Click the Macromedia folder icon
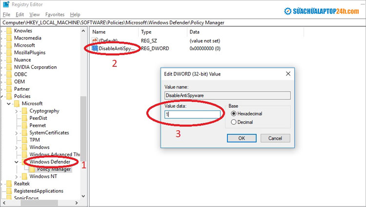 tap(9, 38)
